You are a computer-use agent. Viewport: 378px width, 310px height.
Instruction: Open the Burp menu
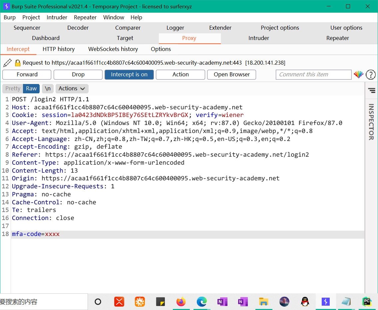coord(10,17)
